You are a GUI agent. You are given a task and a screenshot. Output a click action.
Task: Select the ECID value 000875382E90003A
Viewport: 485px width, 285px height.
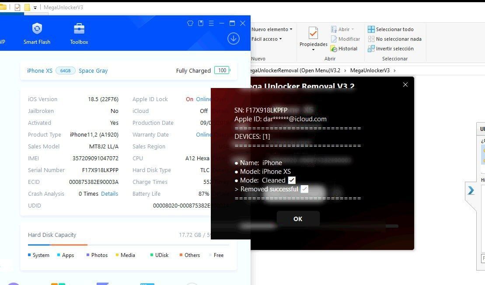coord(94,182)
